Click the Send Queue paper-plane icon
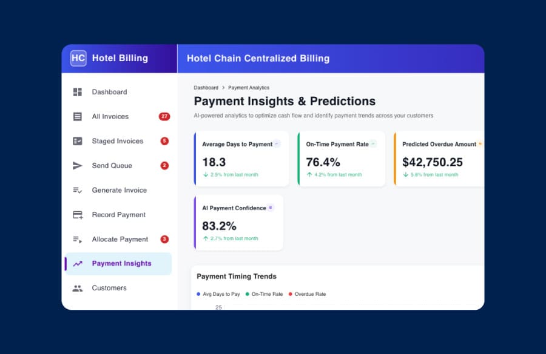Viewport: 546px width, 354px height. pos(77,165)
